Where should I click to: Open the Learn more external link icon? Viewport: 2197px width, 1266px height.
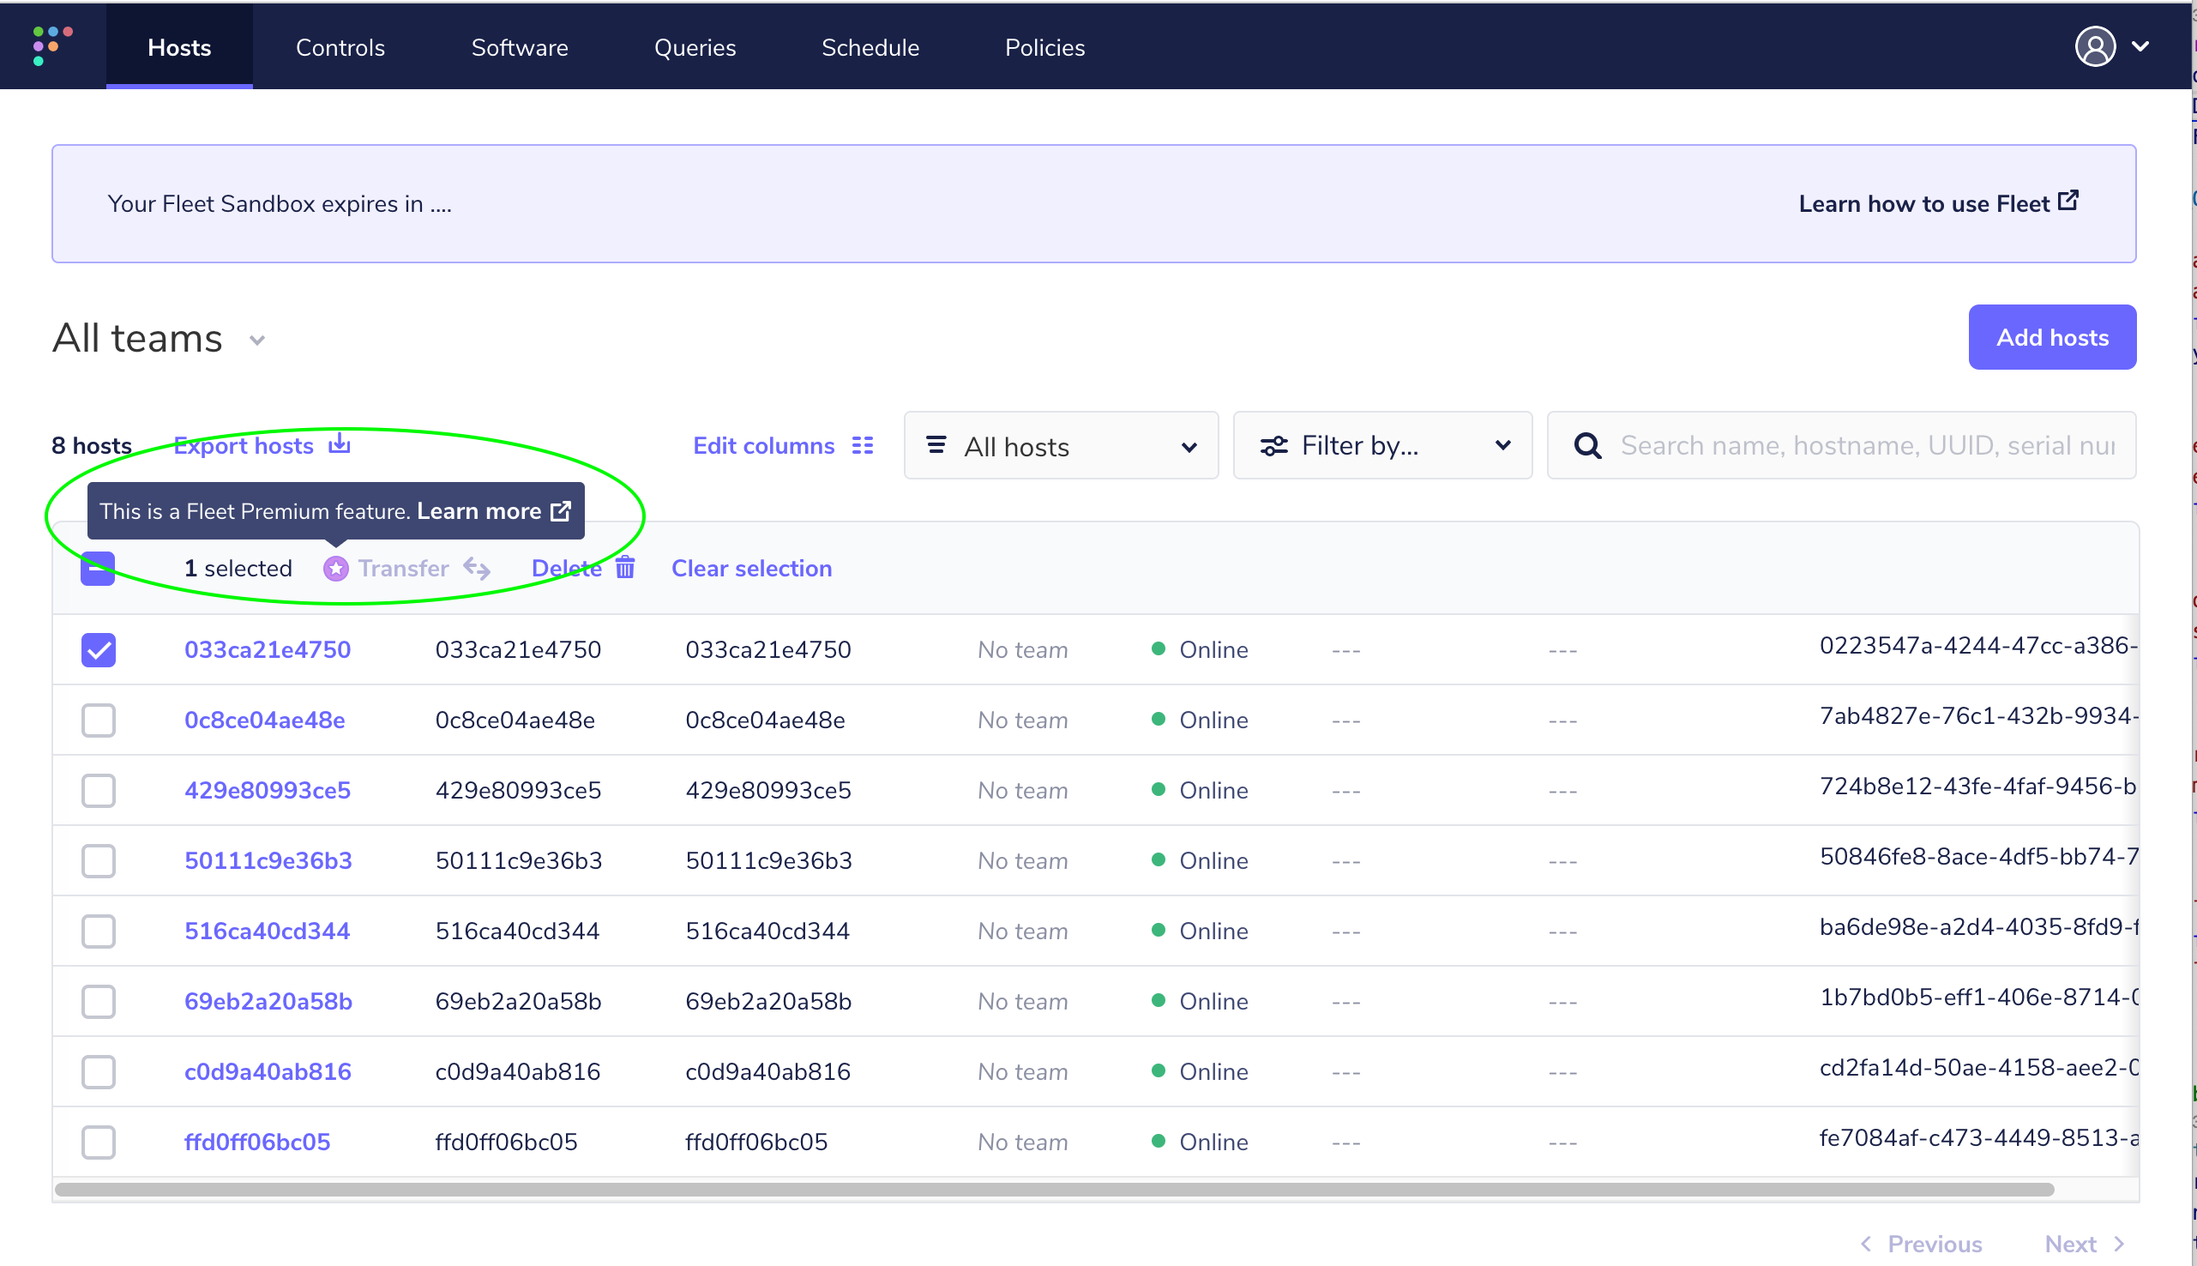tap(561, 510)
